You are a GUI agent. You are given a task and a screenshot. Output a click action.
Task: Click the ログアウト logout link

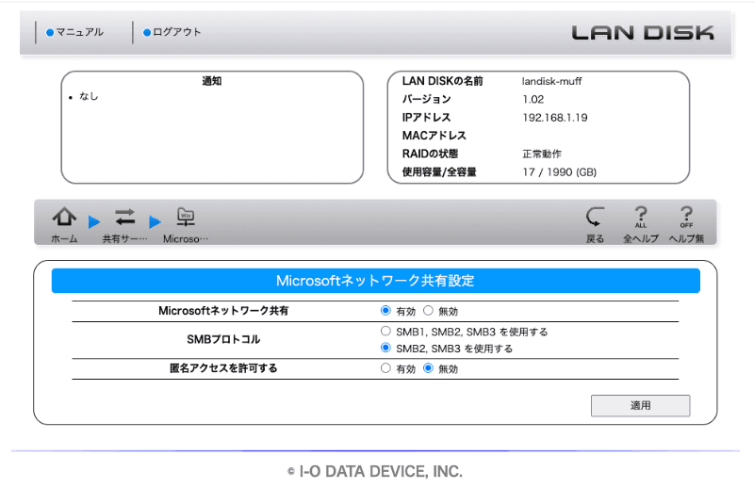coord(172,32)
